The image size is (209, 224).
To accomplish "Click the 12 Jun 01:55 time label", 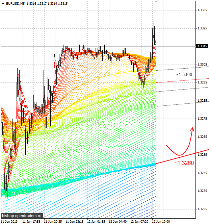I will [x=96, y=222].
